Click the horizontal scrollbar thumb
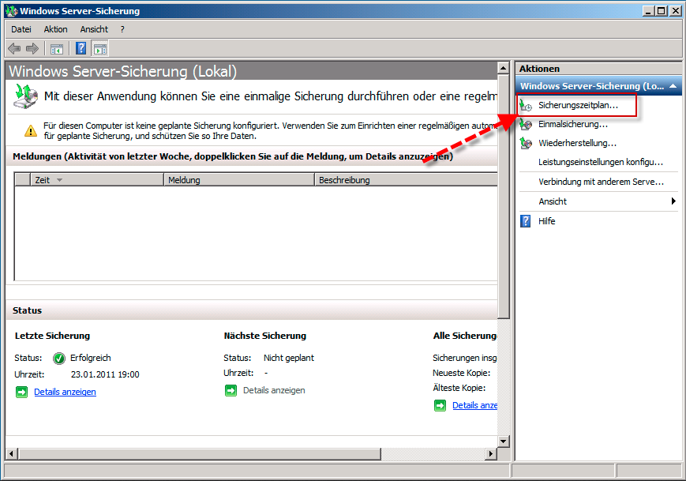Image resolution: width=686 pixels, height=481 pixels. 200,454
